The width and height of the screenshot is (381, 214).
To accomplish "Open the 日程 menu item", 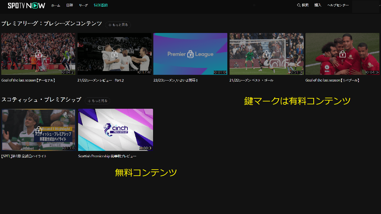I will pos(70,5).
